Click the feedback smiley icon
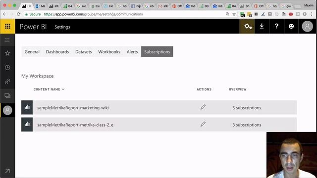The width and height of the screenshot is (317, 178). coord(291,26)
